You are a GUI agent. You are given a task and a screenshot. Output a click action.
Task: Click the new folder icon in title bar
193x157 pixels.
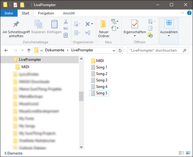tap(22, 5)
